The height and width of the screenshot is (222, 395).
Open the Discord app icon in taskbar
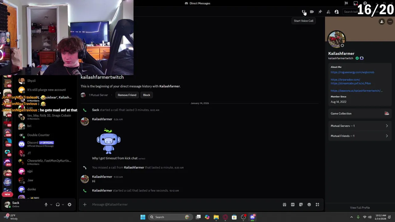click(252, 217)
